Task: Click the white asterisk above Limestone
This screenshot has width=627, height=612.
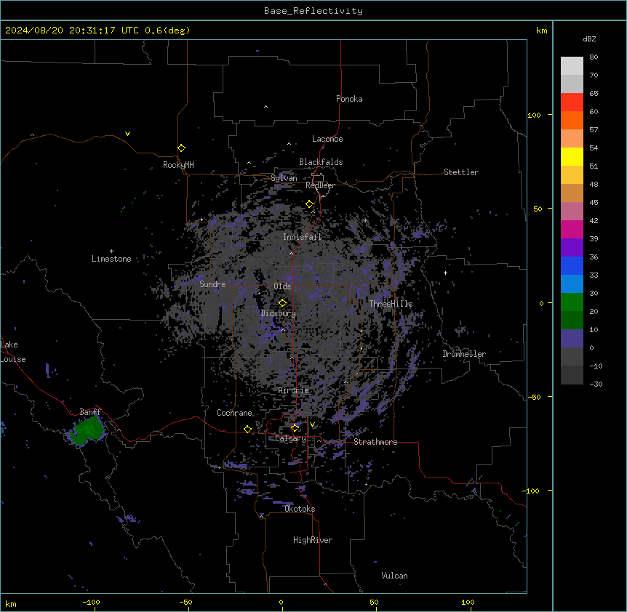Action: coord(111,251)
